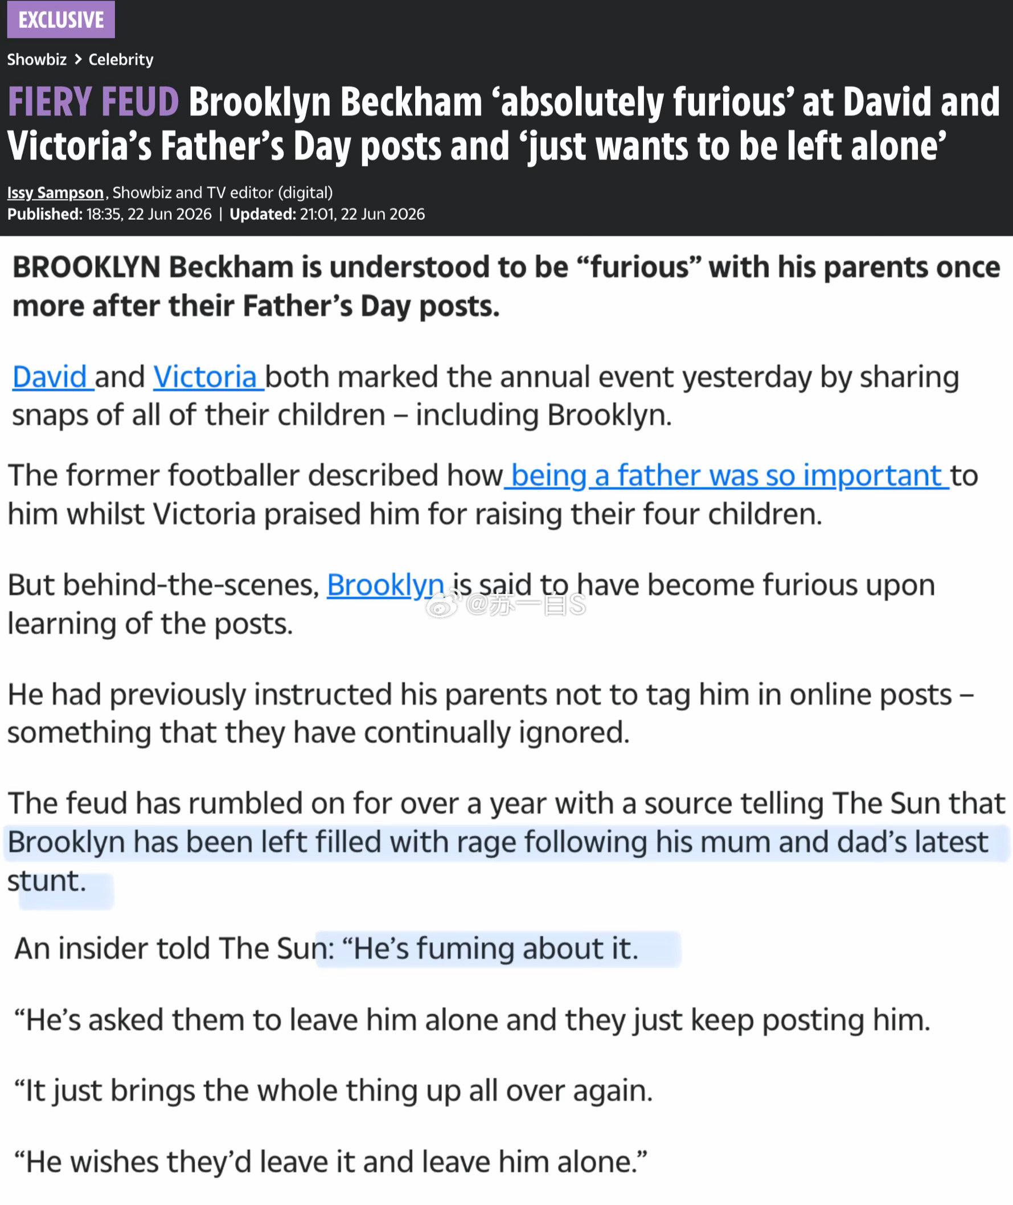Open the Brooklyn hyperlink in the article
1013x1205 pixels.
[x=385, y=585]
